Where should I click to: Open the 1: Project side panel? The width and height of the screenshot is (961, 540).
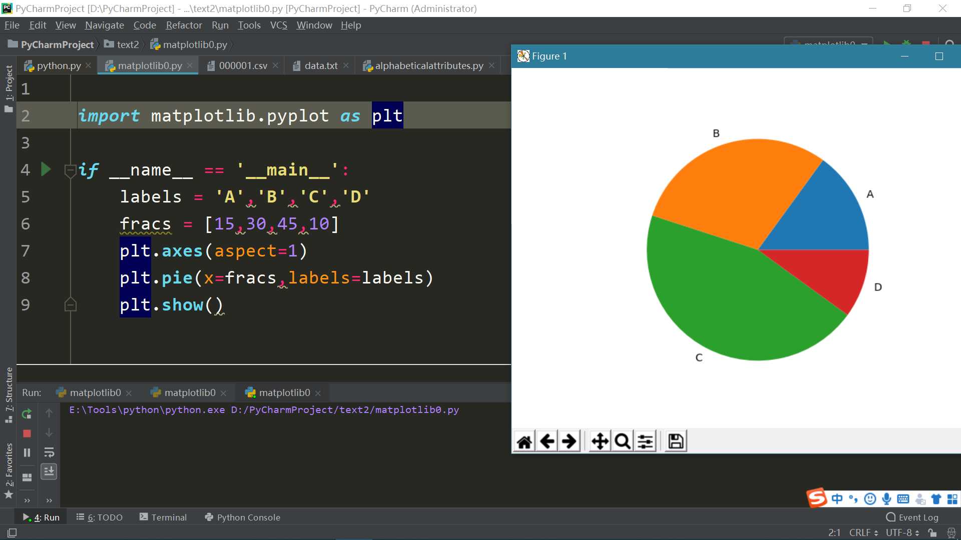click(9, 88)
